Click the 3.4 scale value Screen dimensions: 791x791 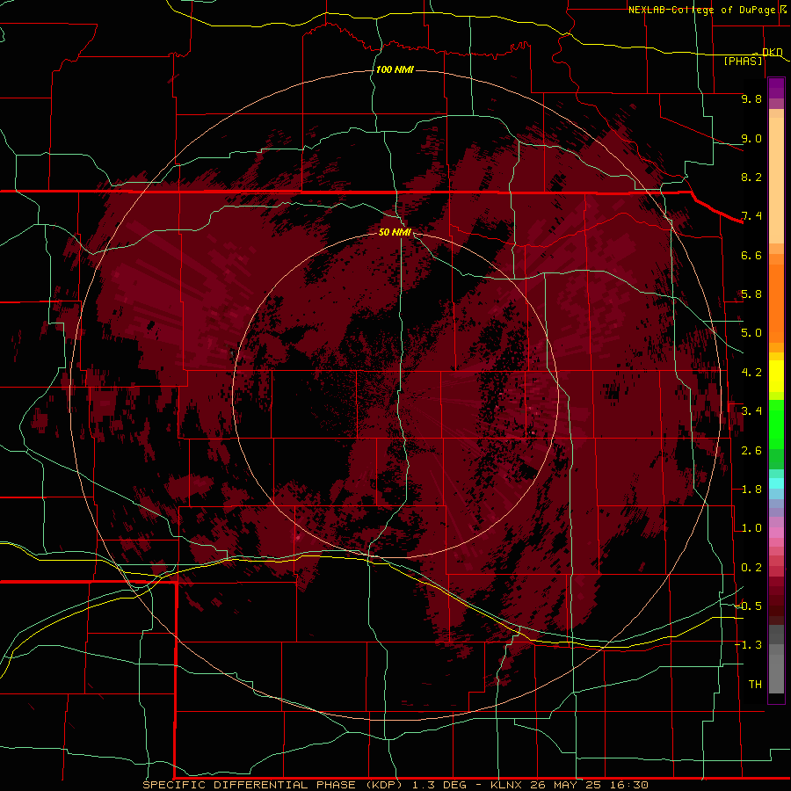tap(751, 411)
